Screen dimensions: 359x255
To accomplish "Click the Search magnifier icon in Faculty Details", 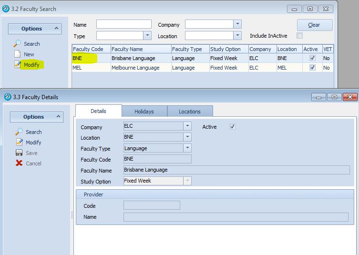I will 19,132.
